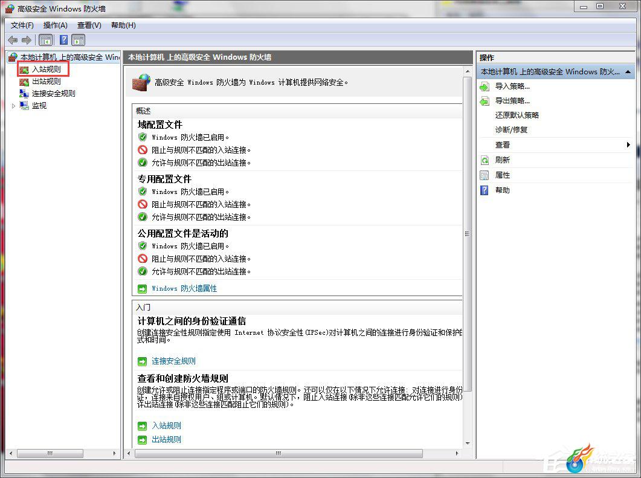Click the 入站规则 tree icon
The image size is (641, 478).
pyautogui.click(x=24, y=69)
